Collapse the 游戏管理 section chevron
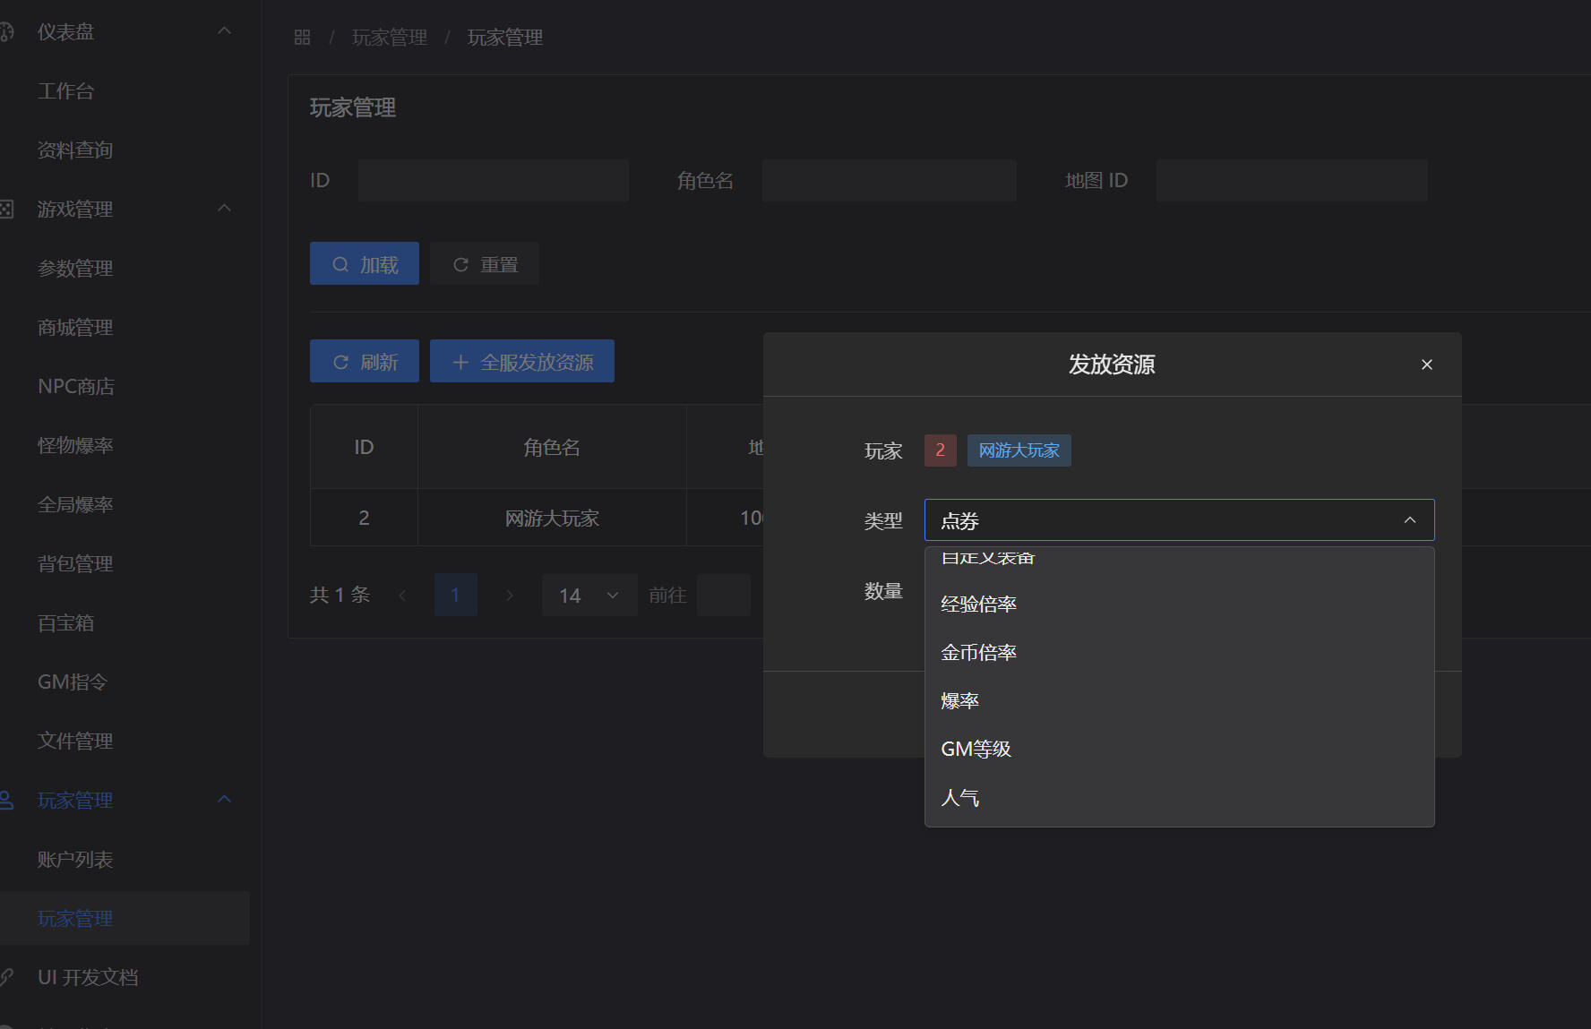Screen dimensions: 1591x1029 [x=224, y=207]
